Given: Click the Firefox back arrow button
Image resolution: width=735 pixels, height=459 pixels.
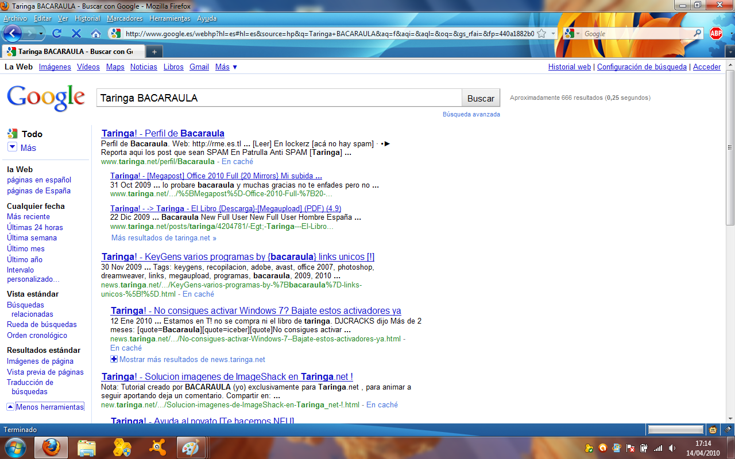Looking at the screenshot, I should coord(13,33).
